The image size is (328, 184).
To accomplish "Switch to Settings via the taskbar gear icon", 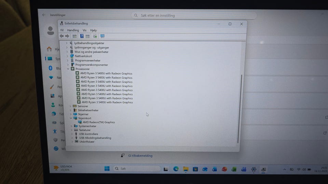I will tap(254, 169).
